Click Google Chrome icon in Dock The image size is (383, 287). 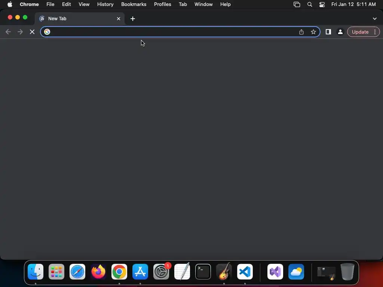click(x=119, y=272)
